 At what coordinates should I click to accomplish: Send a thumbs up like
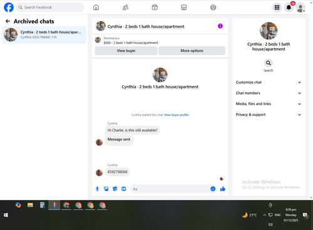coord(223,189)
